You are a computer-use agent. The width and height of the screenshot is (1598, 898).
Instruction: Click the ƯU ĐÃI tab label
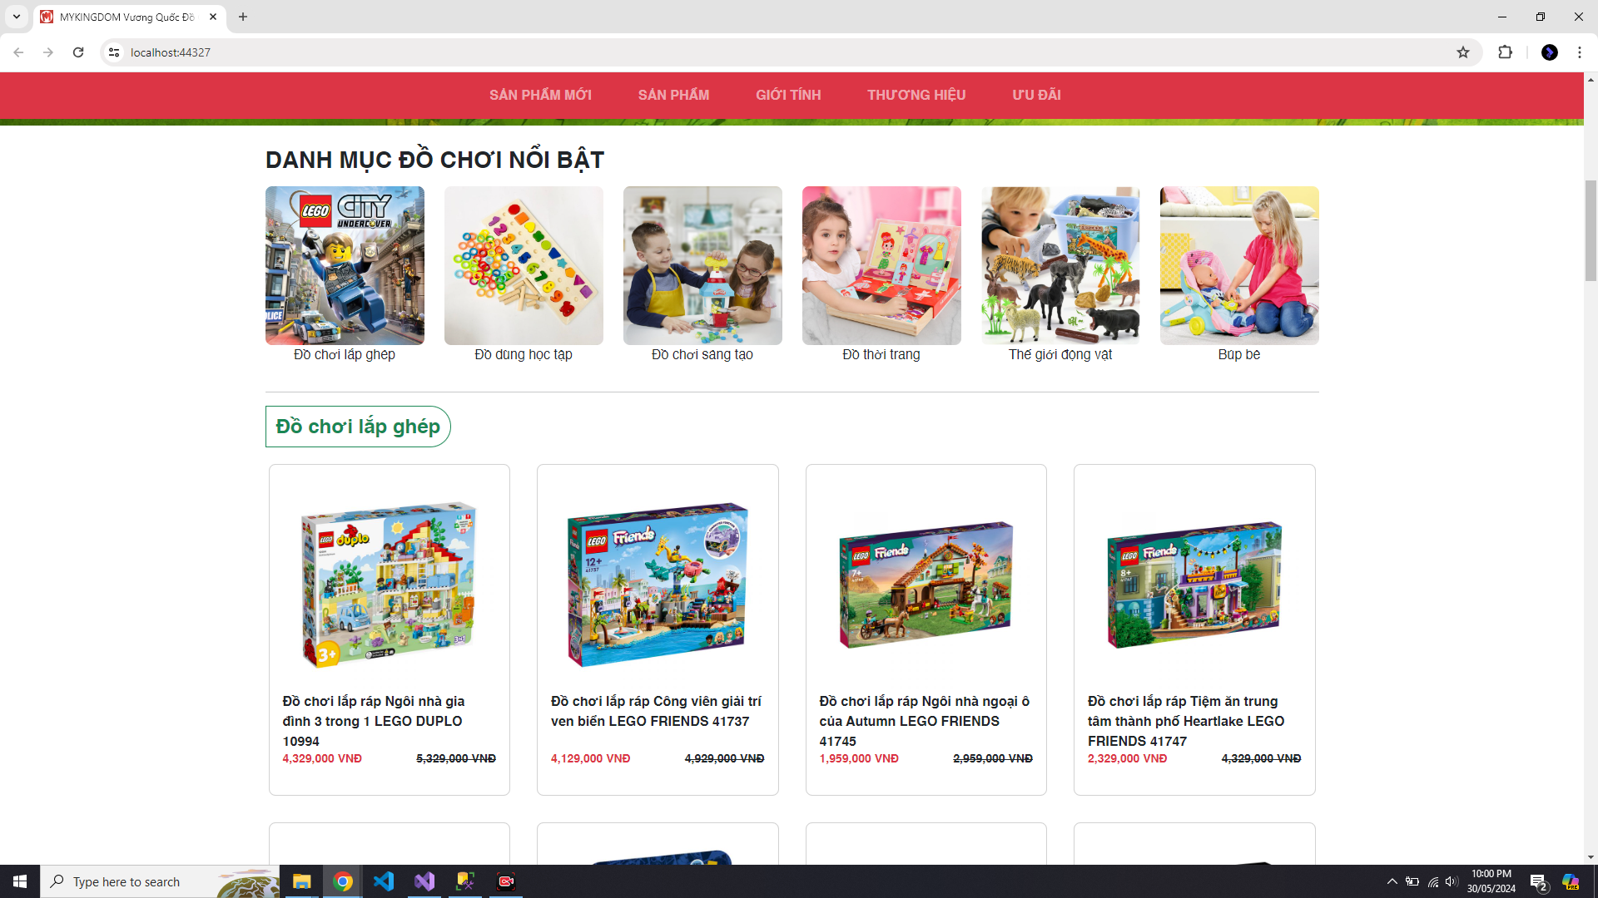coord(1035,96)
